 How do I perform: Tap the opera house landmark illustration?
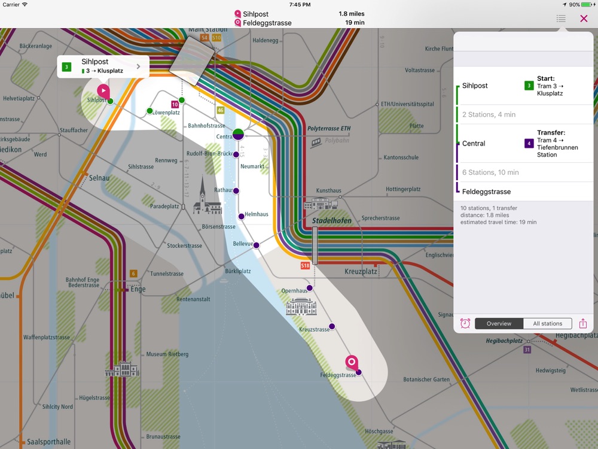point(301,307)
